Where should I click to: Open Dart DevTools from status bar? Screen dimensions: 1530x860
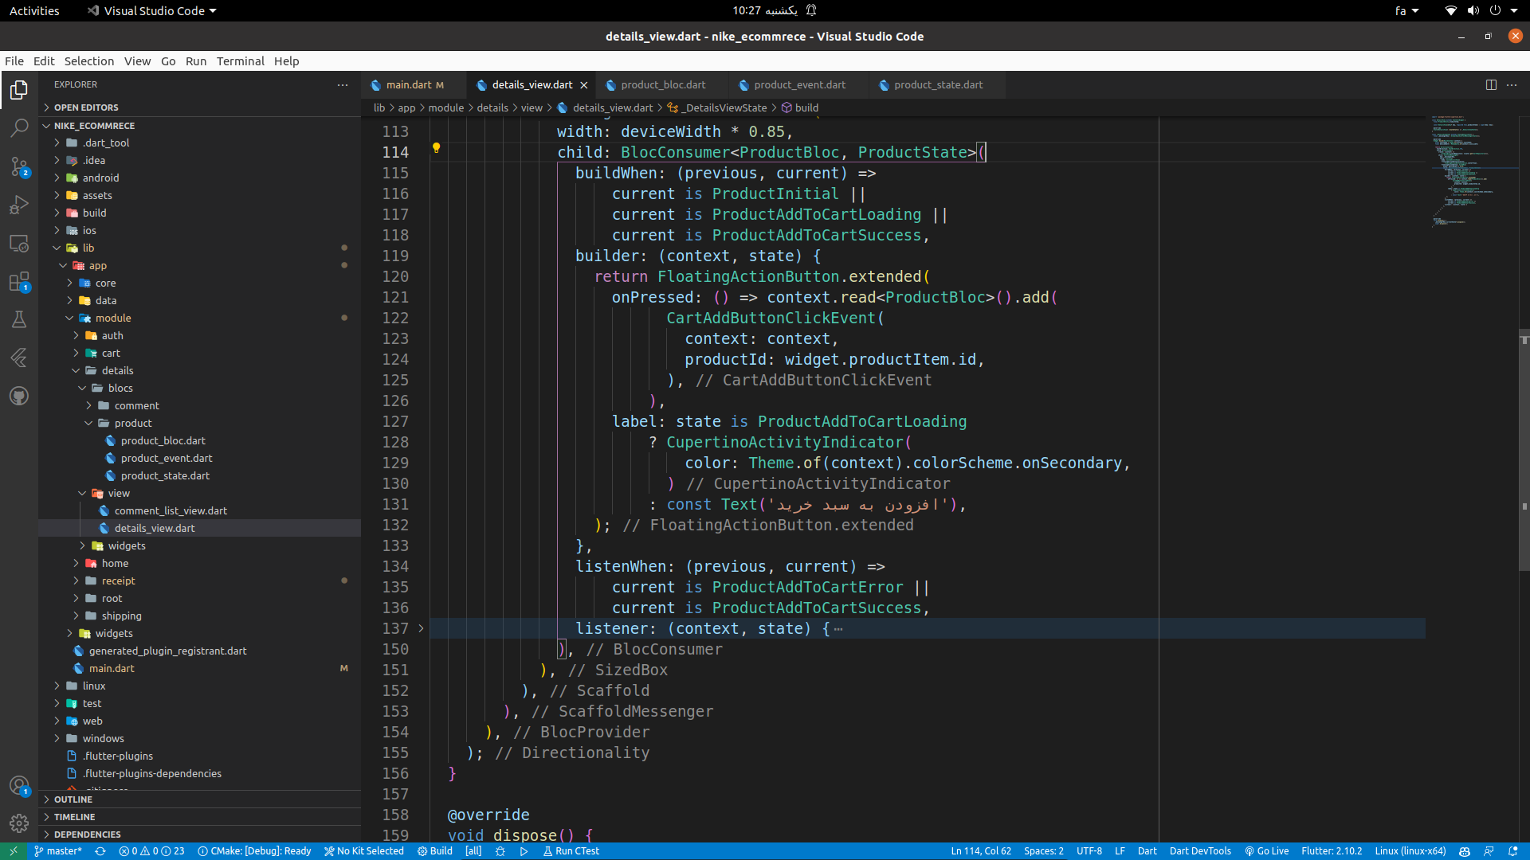click(1200, 850)
